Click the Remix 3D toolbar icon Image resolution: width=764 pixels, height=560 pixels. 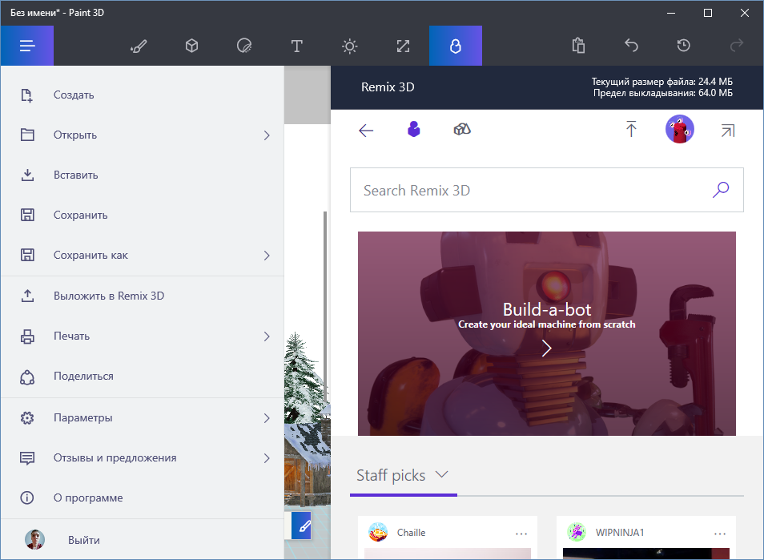click(456, 46)
